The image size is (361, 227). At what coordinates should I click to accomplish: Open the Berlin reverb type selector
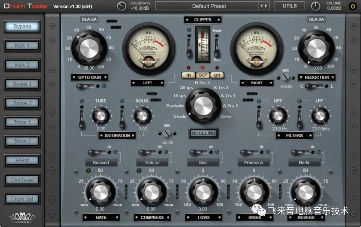click(x=305, y=162)
